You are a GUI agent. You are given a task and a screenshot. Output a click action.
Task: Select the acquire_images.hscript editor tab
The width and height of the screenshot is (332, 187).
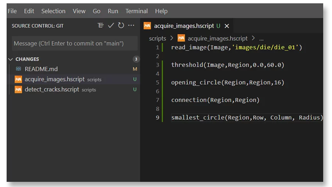click(184, 26)
